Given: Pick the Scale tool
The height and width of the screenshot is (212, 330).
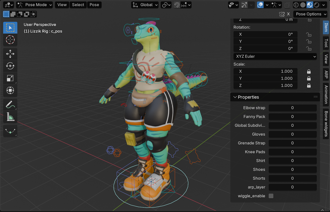Looking at the screenshot, I should (x=10, y=78).
